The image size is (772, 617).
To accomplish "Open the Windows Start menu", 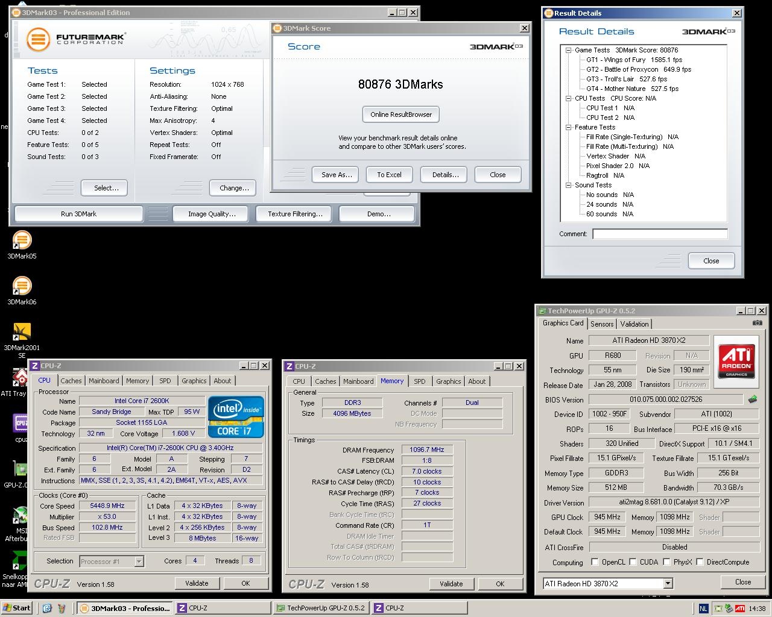I will pos(17,608).
